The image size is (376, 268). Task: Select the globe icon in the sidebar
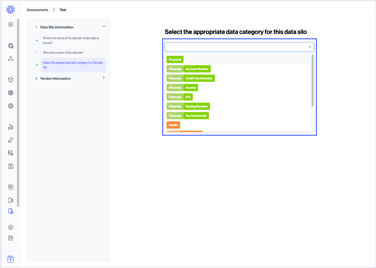pos(10,106)
